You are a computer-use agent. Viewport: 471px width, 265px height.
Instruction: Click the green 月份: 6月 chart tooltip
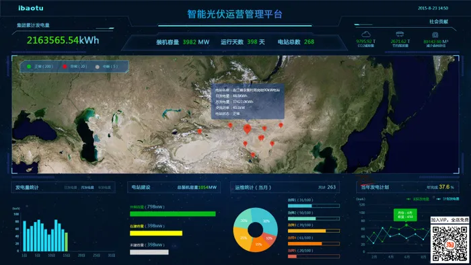coord(405,215)
